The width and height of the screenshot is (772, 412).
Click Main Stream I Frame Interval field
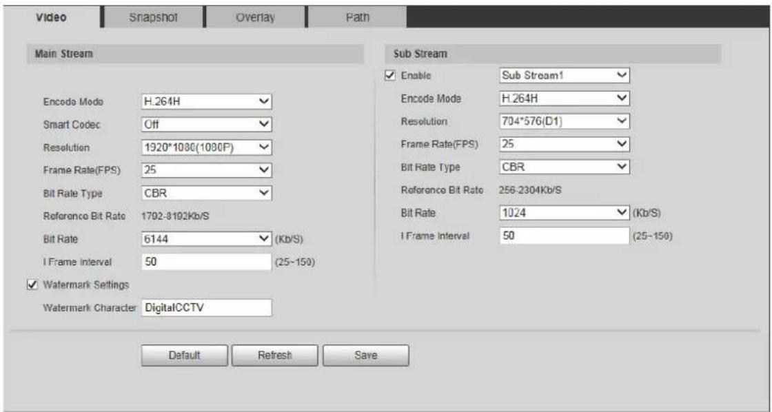point(206,262)
